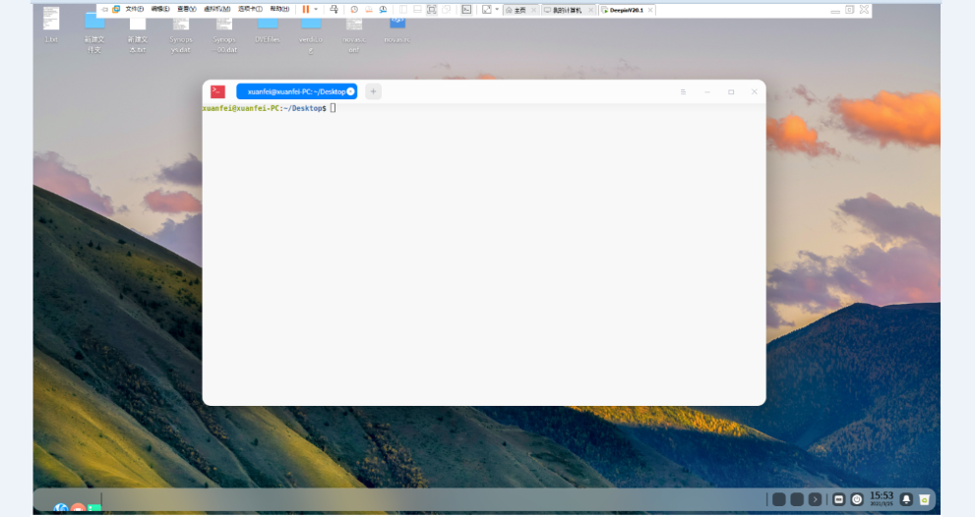Image resolution: width=975 pixels, height=517 pixels.
Task: Open the terminal hamburger menu
Action: tap(683, 92)
